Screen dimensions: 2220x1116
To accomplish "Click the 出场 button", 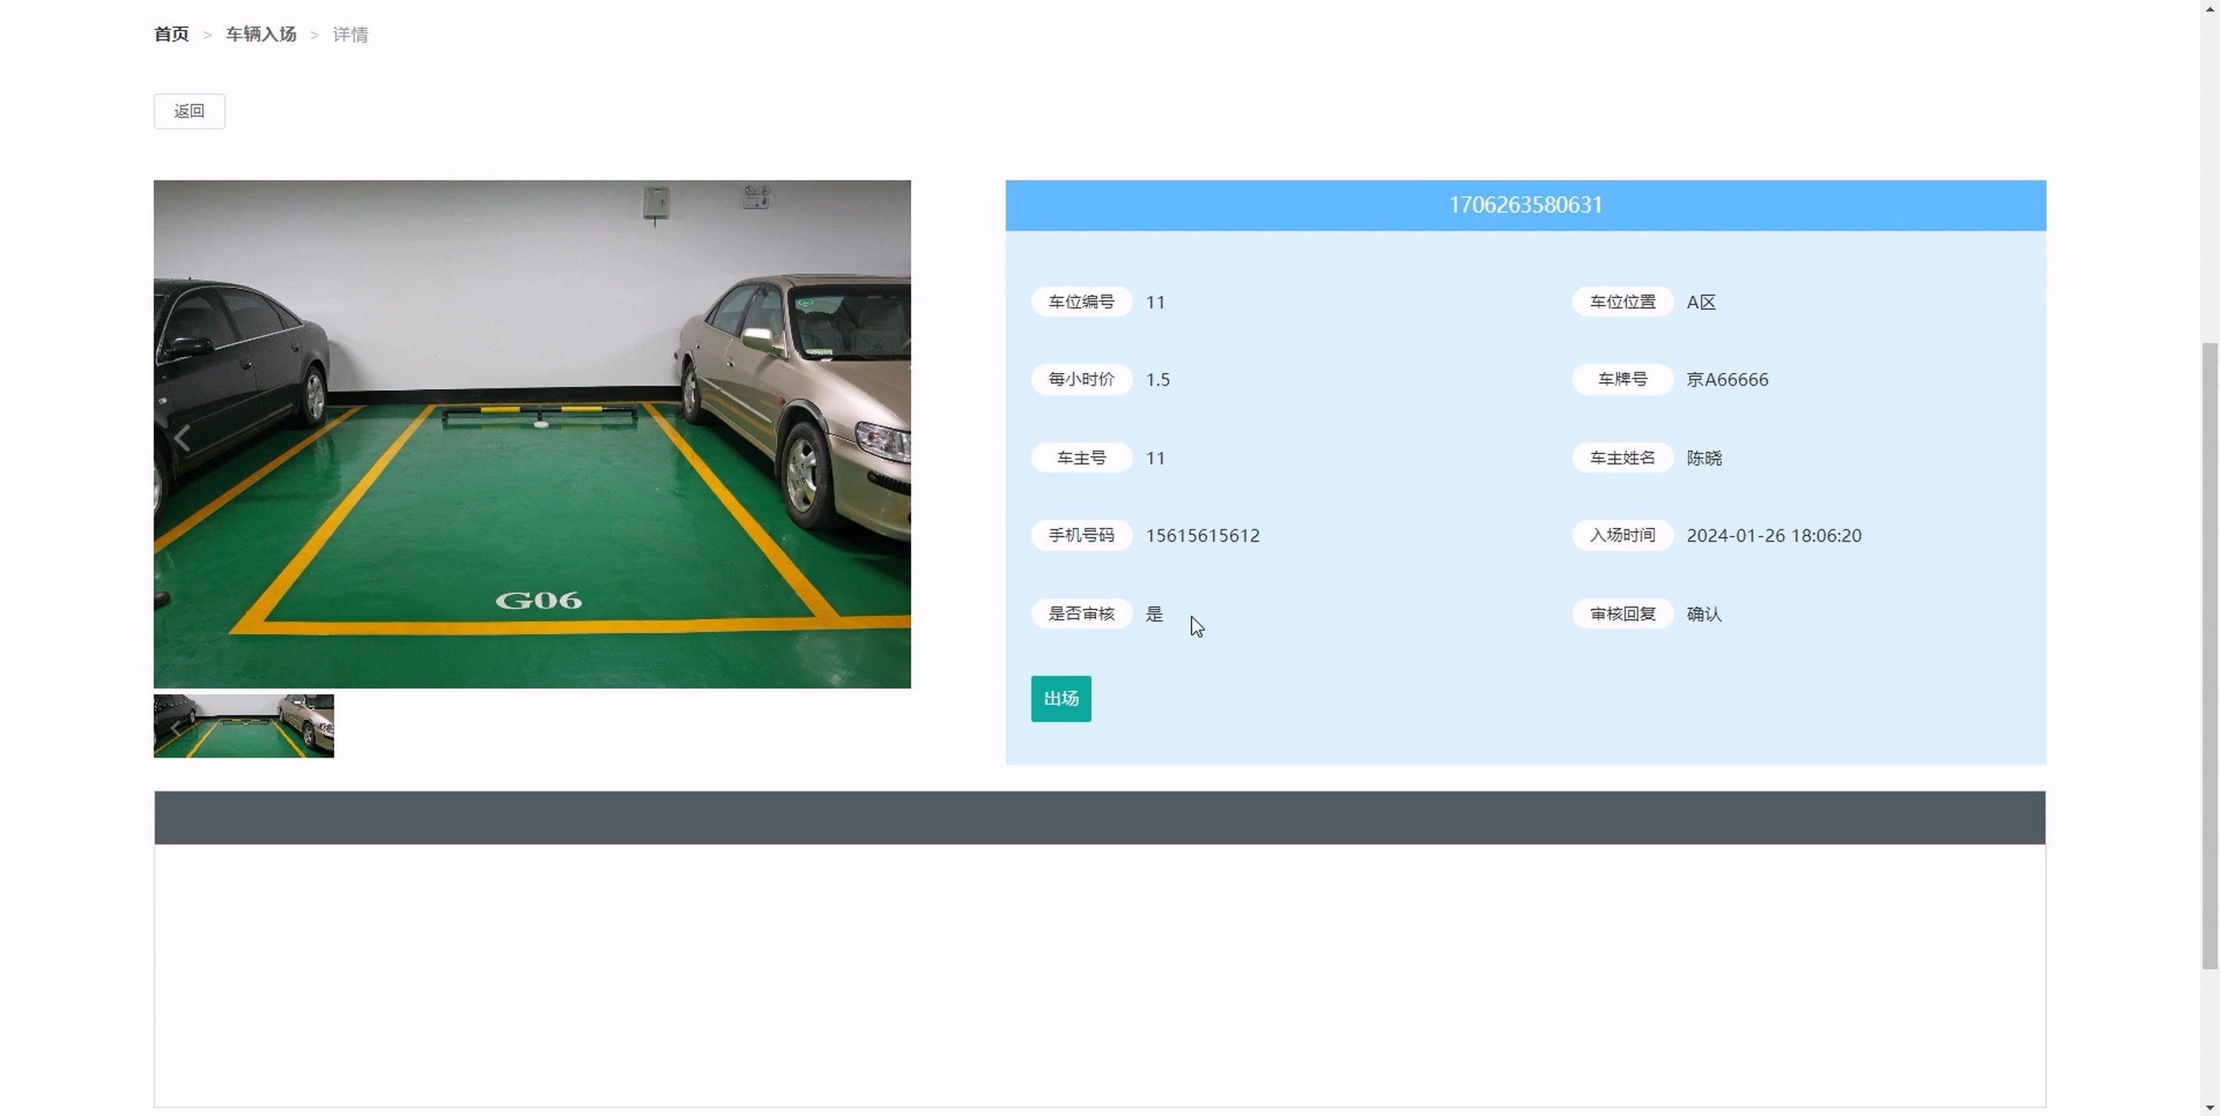I will tap(1061, 699).
